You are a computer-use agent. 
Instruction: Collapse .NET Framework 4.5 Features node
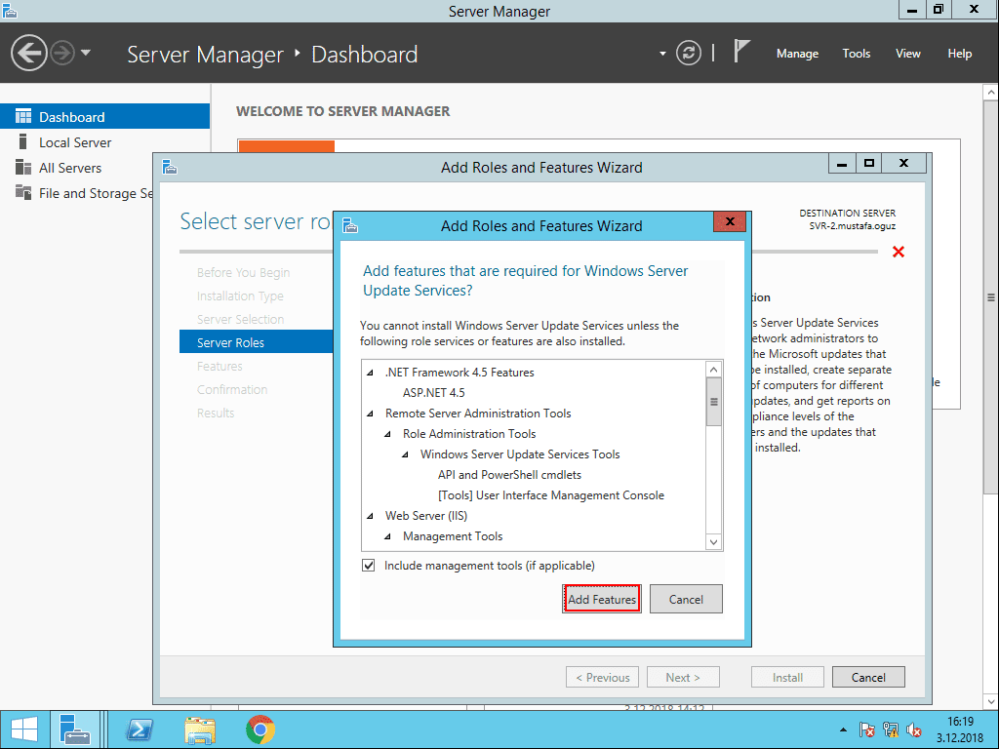tap(370, 373)
